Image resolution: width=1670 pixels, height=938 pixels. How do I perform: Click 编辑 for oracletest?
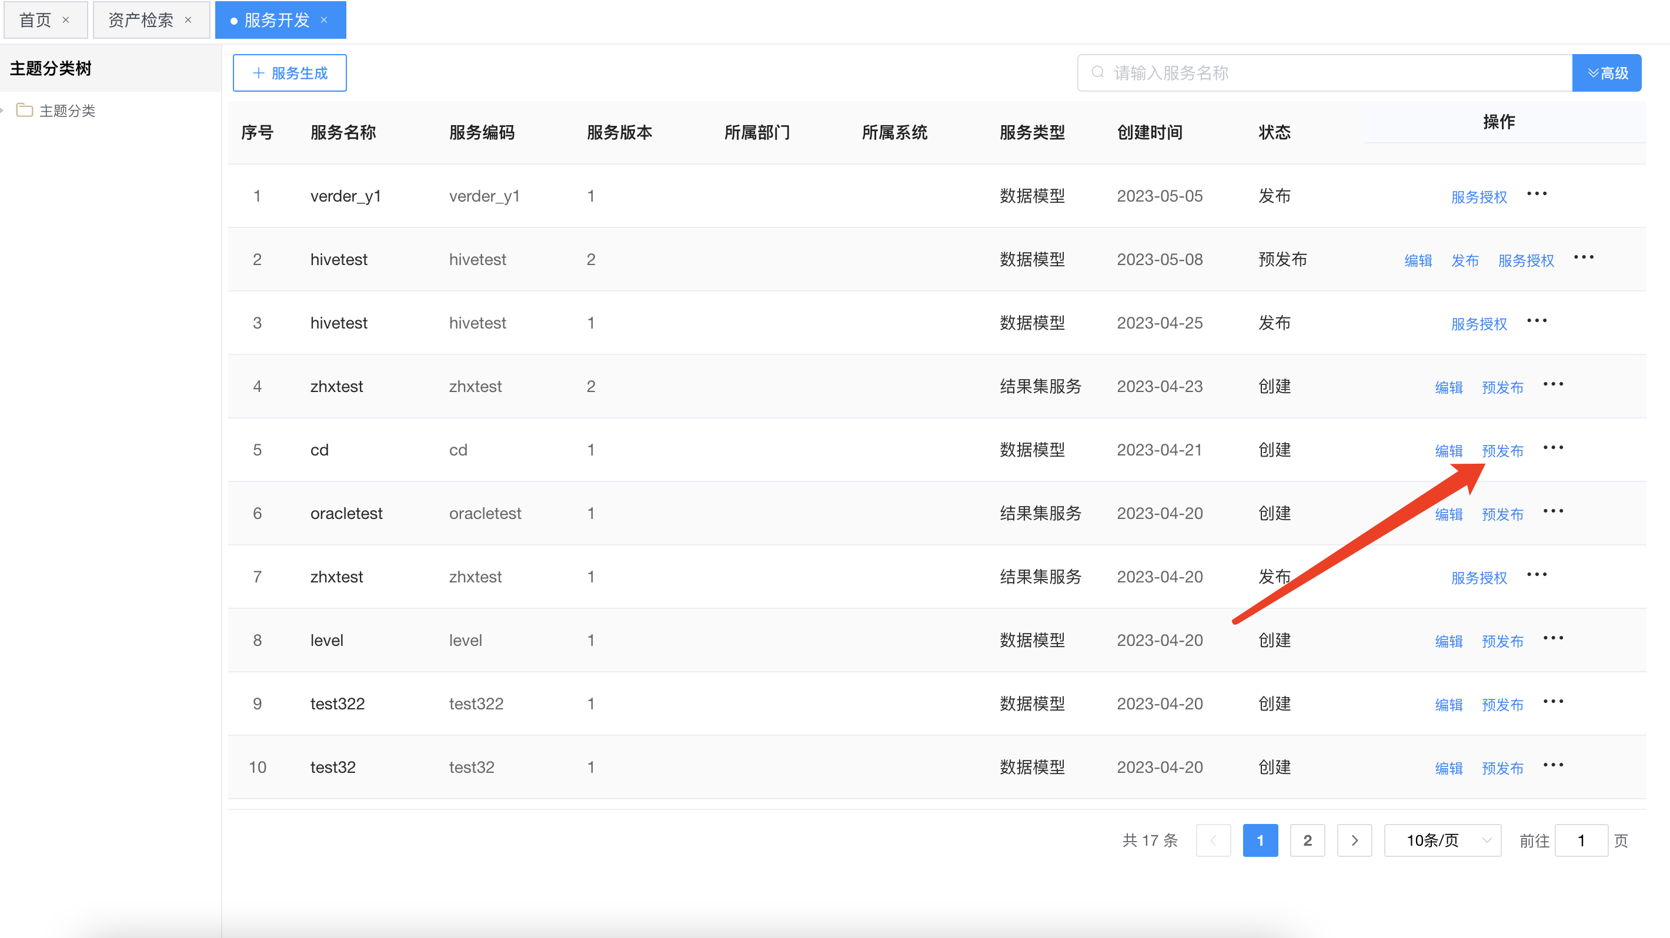(1448, 514)
